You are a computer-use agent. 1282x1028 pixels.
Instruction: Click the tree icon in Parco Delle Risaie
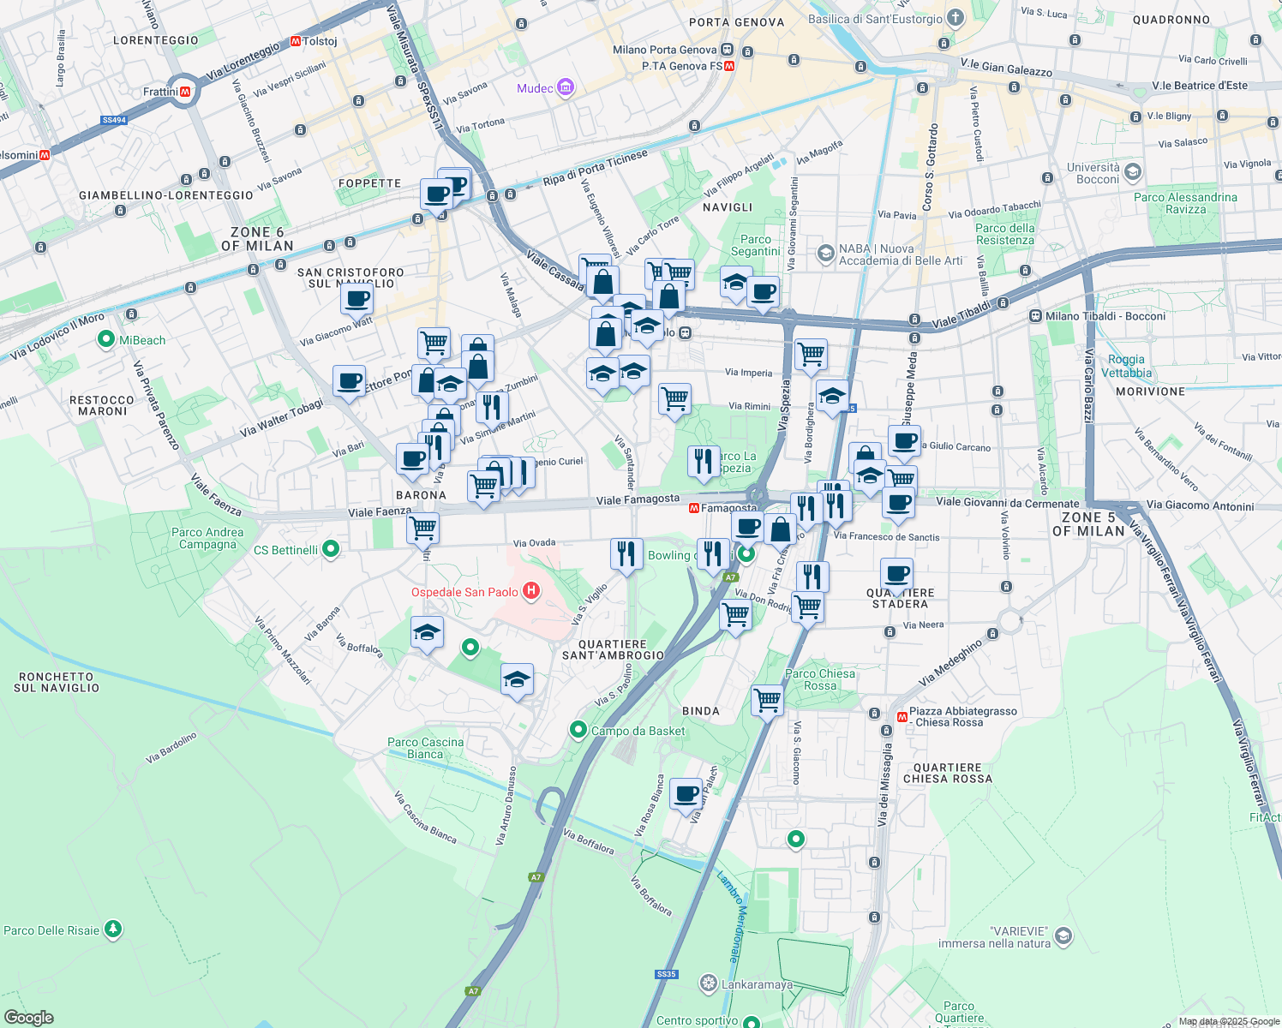(x=112, y=929)
